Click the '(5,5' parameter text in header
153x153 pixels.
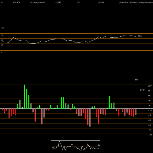click(79, 2)
